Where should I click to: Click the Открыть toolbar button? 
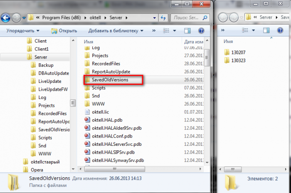[x=64, y=31]
